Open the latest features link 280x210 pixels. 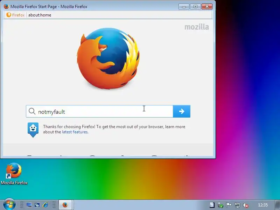(75, 132)
